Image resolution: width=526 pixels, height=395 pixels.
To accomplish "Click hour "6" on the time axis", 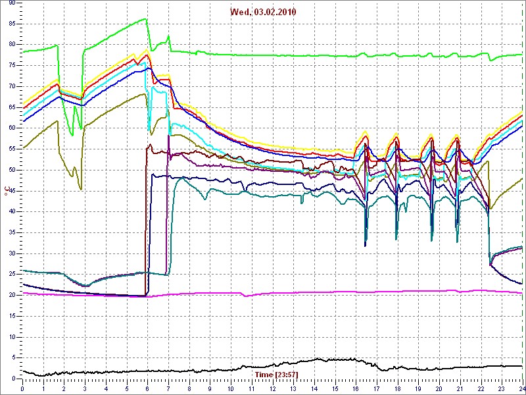I will point(147,388).
